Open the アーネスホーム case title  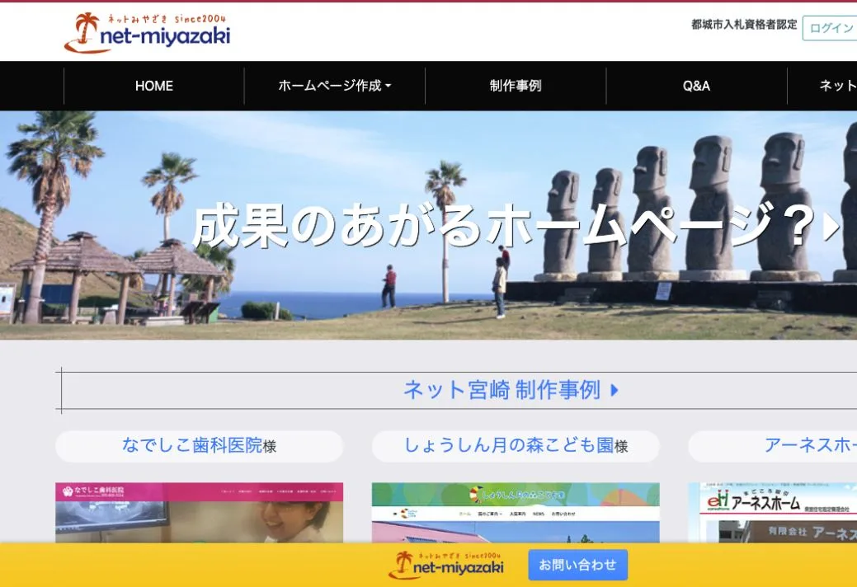(810, 445)
